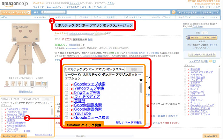223x139 pixels.
Task: Share the product via the email icon
Action: tap(203, 61)
